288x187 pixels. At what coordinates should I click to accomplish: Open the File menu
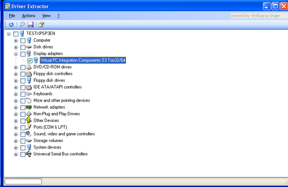[x=12, y=15]
